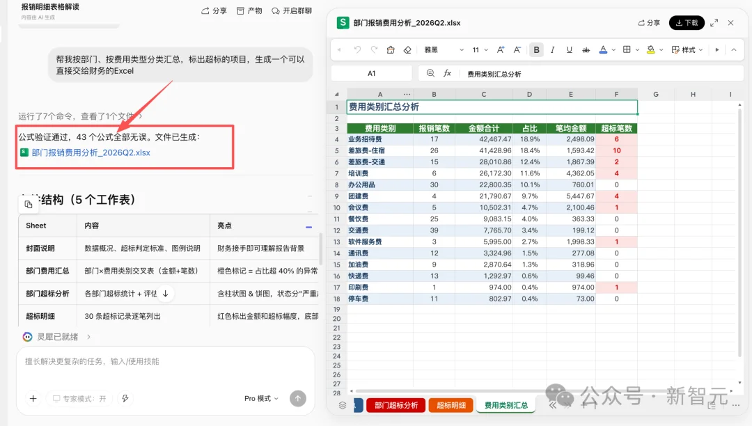Expand the 灵犀已就绪 status chevron
The image size is (752, 426).
tap(88, 337)
